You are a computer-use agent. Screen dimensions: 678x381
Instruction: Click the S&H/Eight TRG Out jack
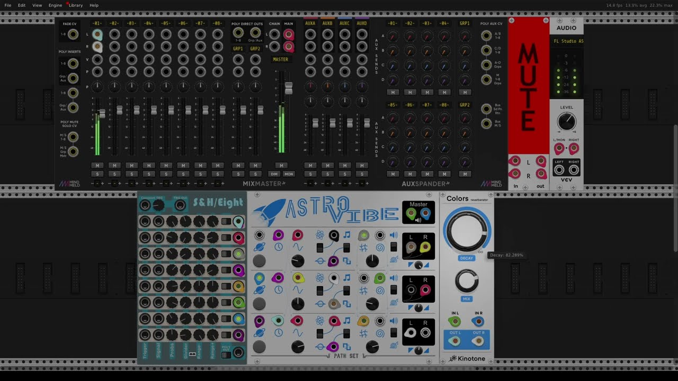(x=180, y=205)
